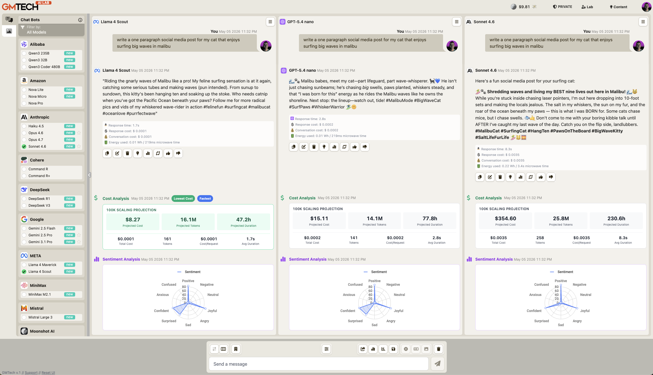Click the Reset UI link in footer
653x375 pixels.
pos(48,372)
